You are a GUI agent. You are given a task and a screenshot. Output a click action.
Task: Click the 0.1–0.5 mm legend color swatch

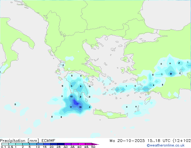click(x=5, y=144)
